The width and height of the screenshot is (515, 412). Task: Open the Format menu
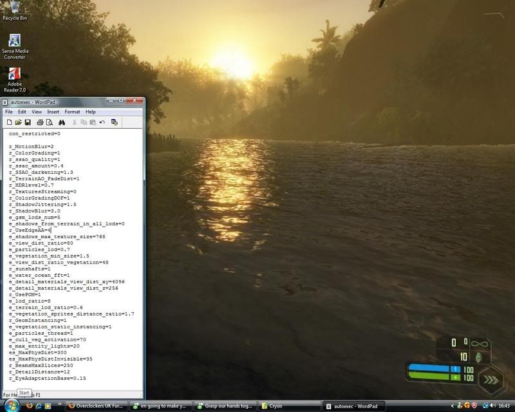pos(72,112)
